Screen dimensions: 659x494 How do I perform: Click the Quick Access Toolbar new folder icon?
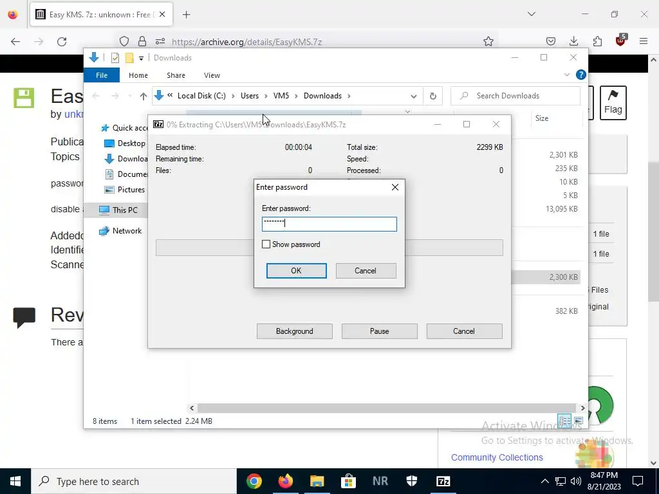pos(129,58)
